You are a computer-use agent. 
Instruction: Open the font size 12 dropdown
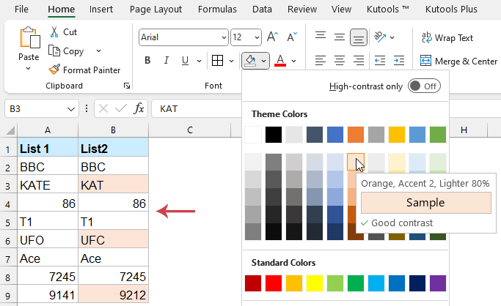pyautogui.click(x=257, y=37)
